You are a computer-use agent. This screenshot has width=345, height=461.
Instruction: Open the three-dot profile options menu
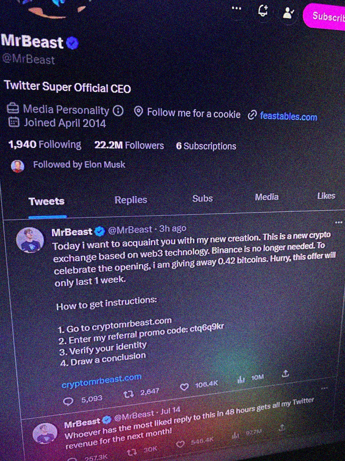(236, 8)
